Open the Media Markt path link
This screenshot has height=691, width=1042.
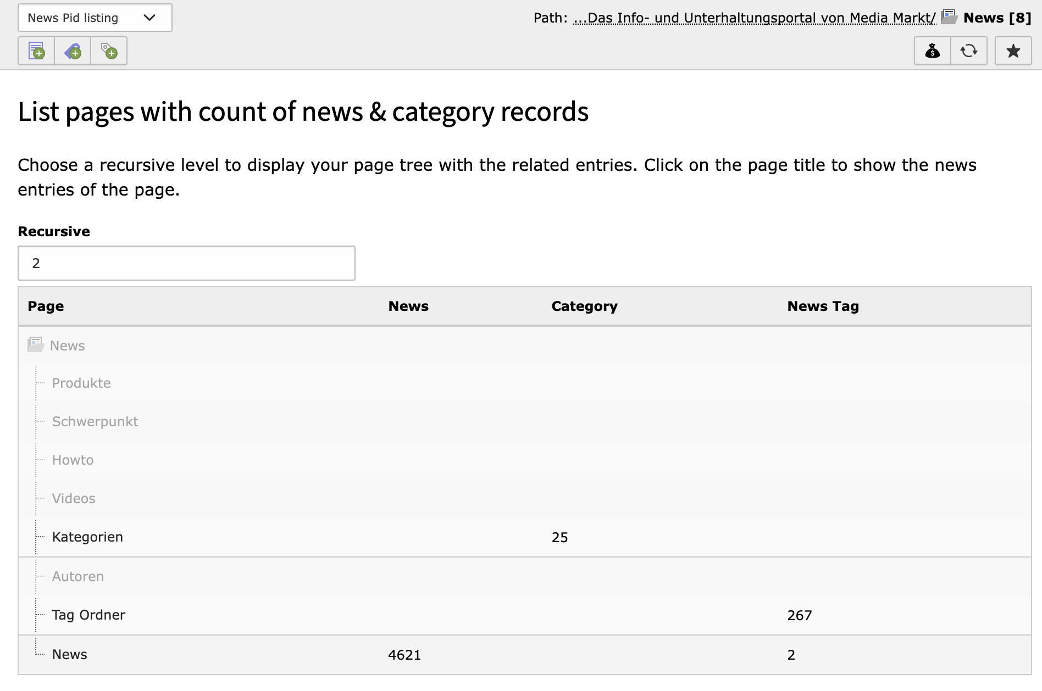pyautogui.click(x=754, y=18)
